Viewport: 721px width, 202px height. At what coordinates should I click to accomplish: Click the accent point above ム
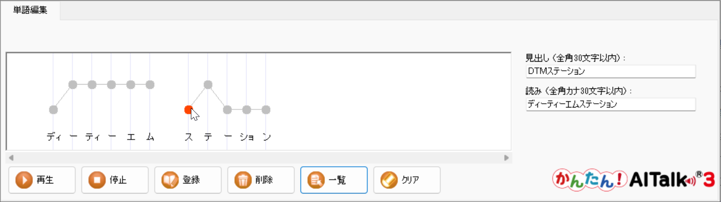click(150, 85)
